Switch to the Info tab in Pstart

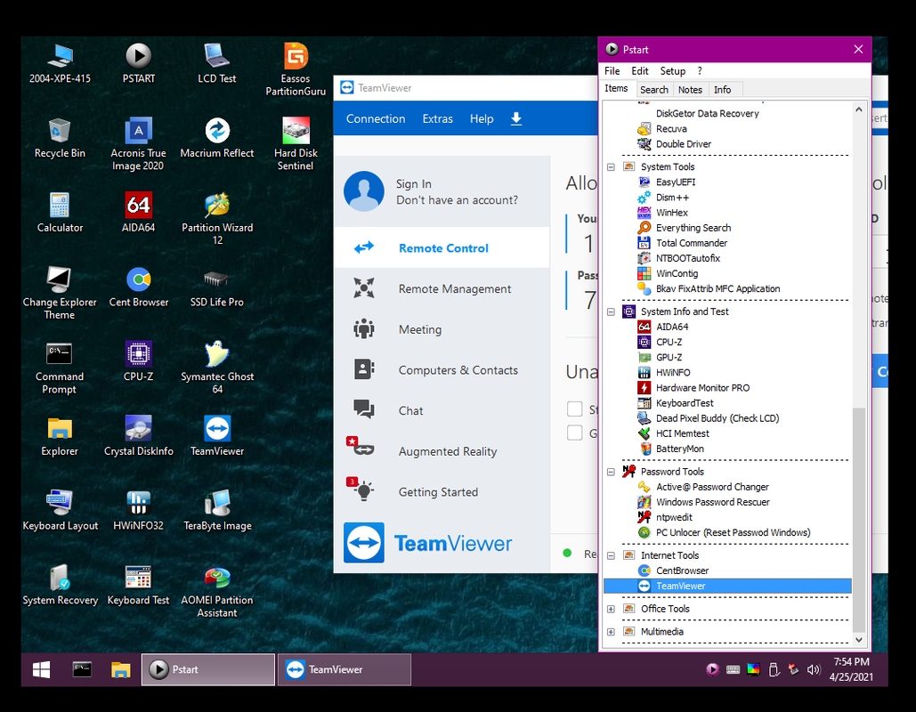point(722,89)
